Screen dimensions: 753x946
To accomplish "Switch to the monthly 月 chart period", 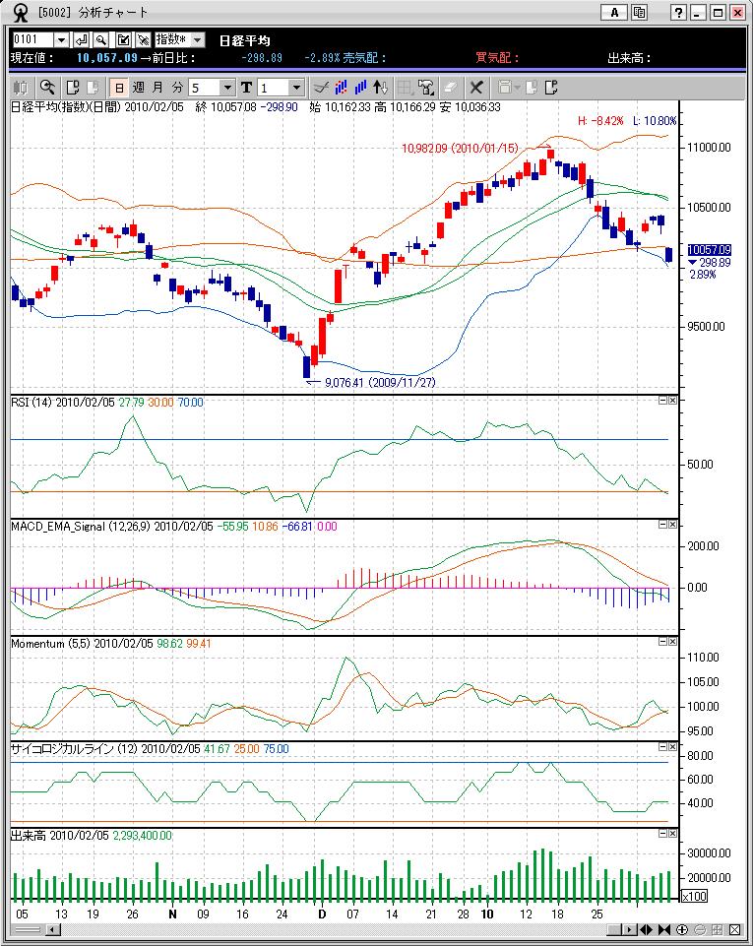I will [x=158, y=87].
